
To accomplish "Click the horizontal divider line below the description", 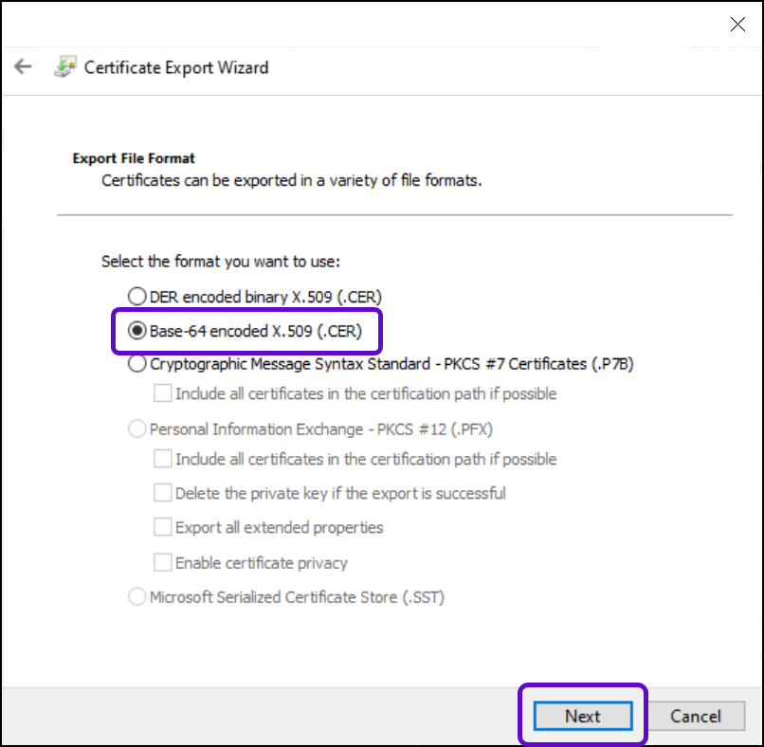I will [394, 215].
